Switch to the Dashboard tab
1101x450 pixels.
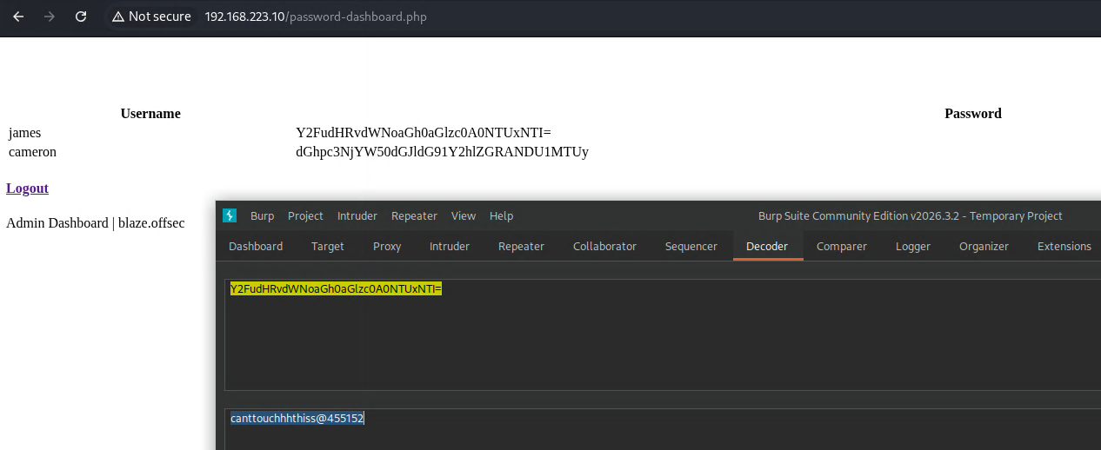(256, 246)
